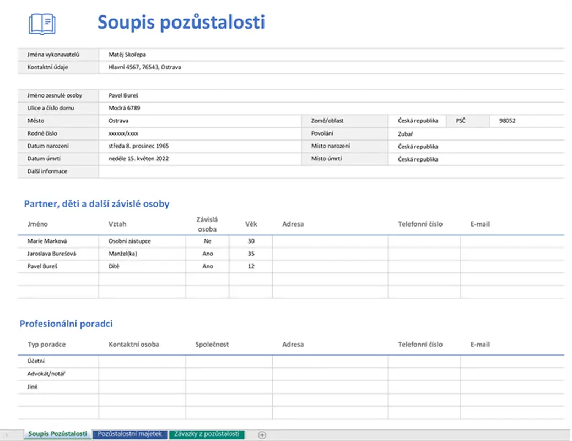
Task: Select the Místo úmrtí value Česká republika
Action: (477, 159)
